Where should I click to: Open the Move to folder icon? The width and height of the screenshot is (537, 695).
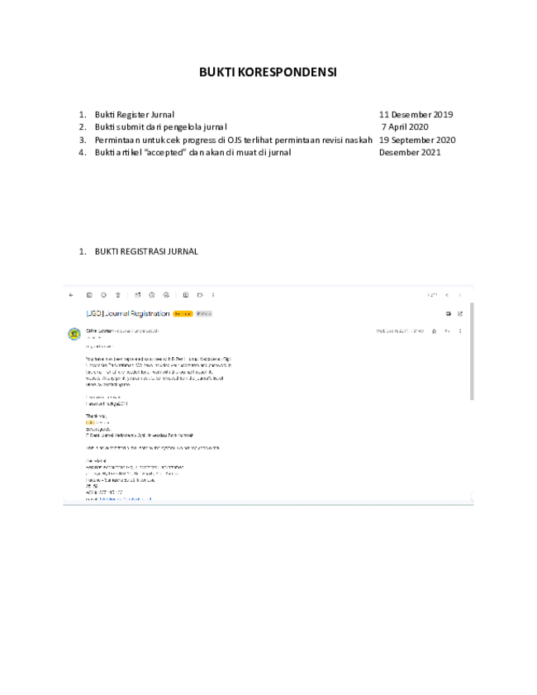[x=186, y=295]
